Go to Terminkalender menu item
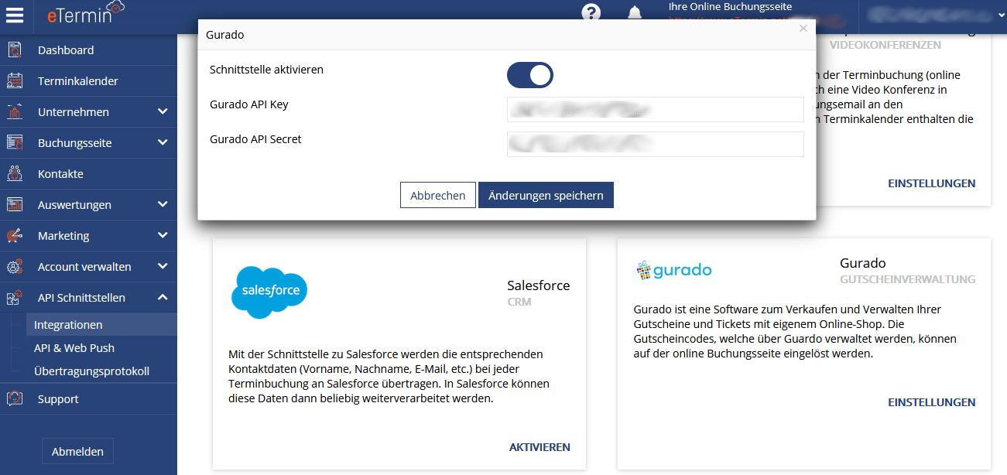The height and width of the screenshot is (475, 1007). [78, 81]
